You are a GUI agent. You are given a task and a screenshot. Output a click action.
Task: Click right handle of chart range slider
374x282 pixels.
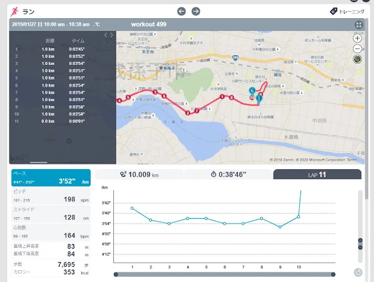[x=333, y=274]
